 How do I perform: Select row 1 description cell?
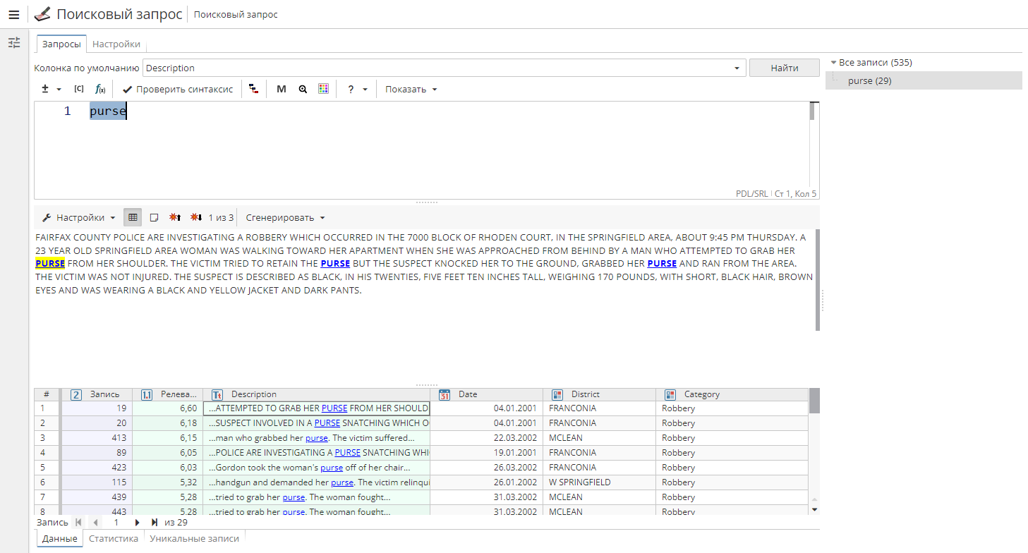click(316, 408)
